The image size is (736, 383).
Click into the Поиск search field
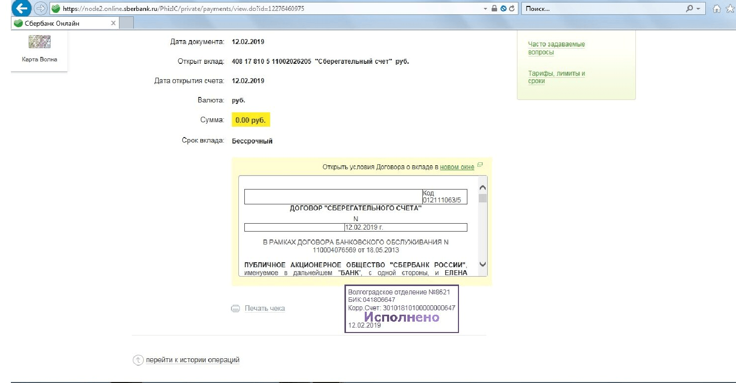point(602,9)
